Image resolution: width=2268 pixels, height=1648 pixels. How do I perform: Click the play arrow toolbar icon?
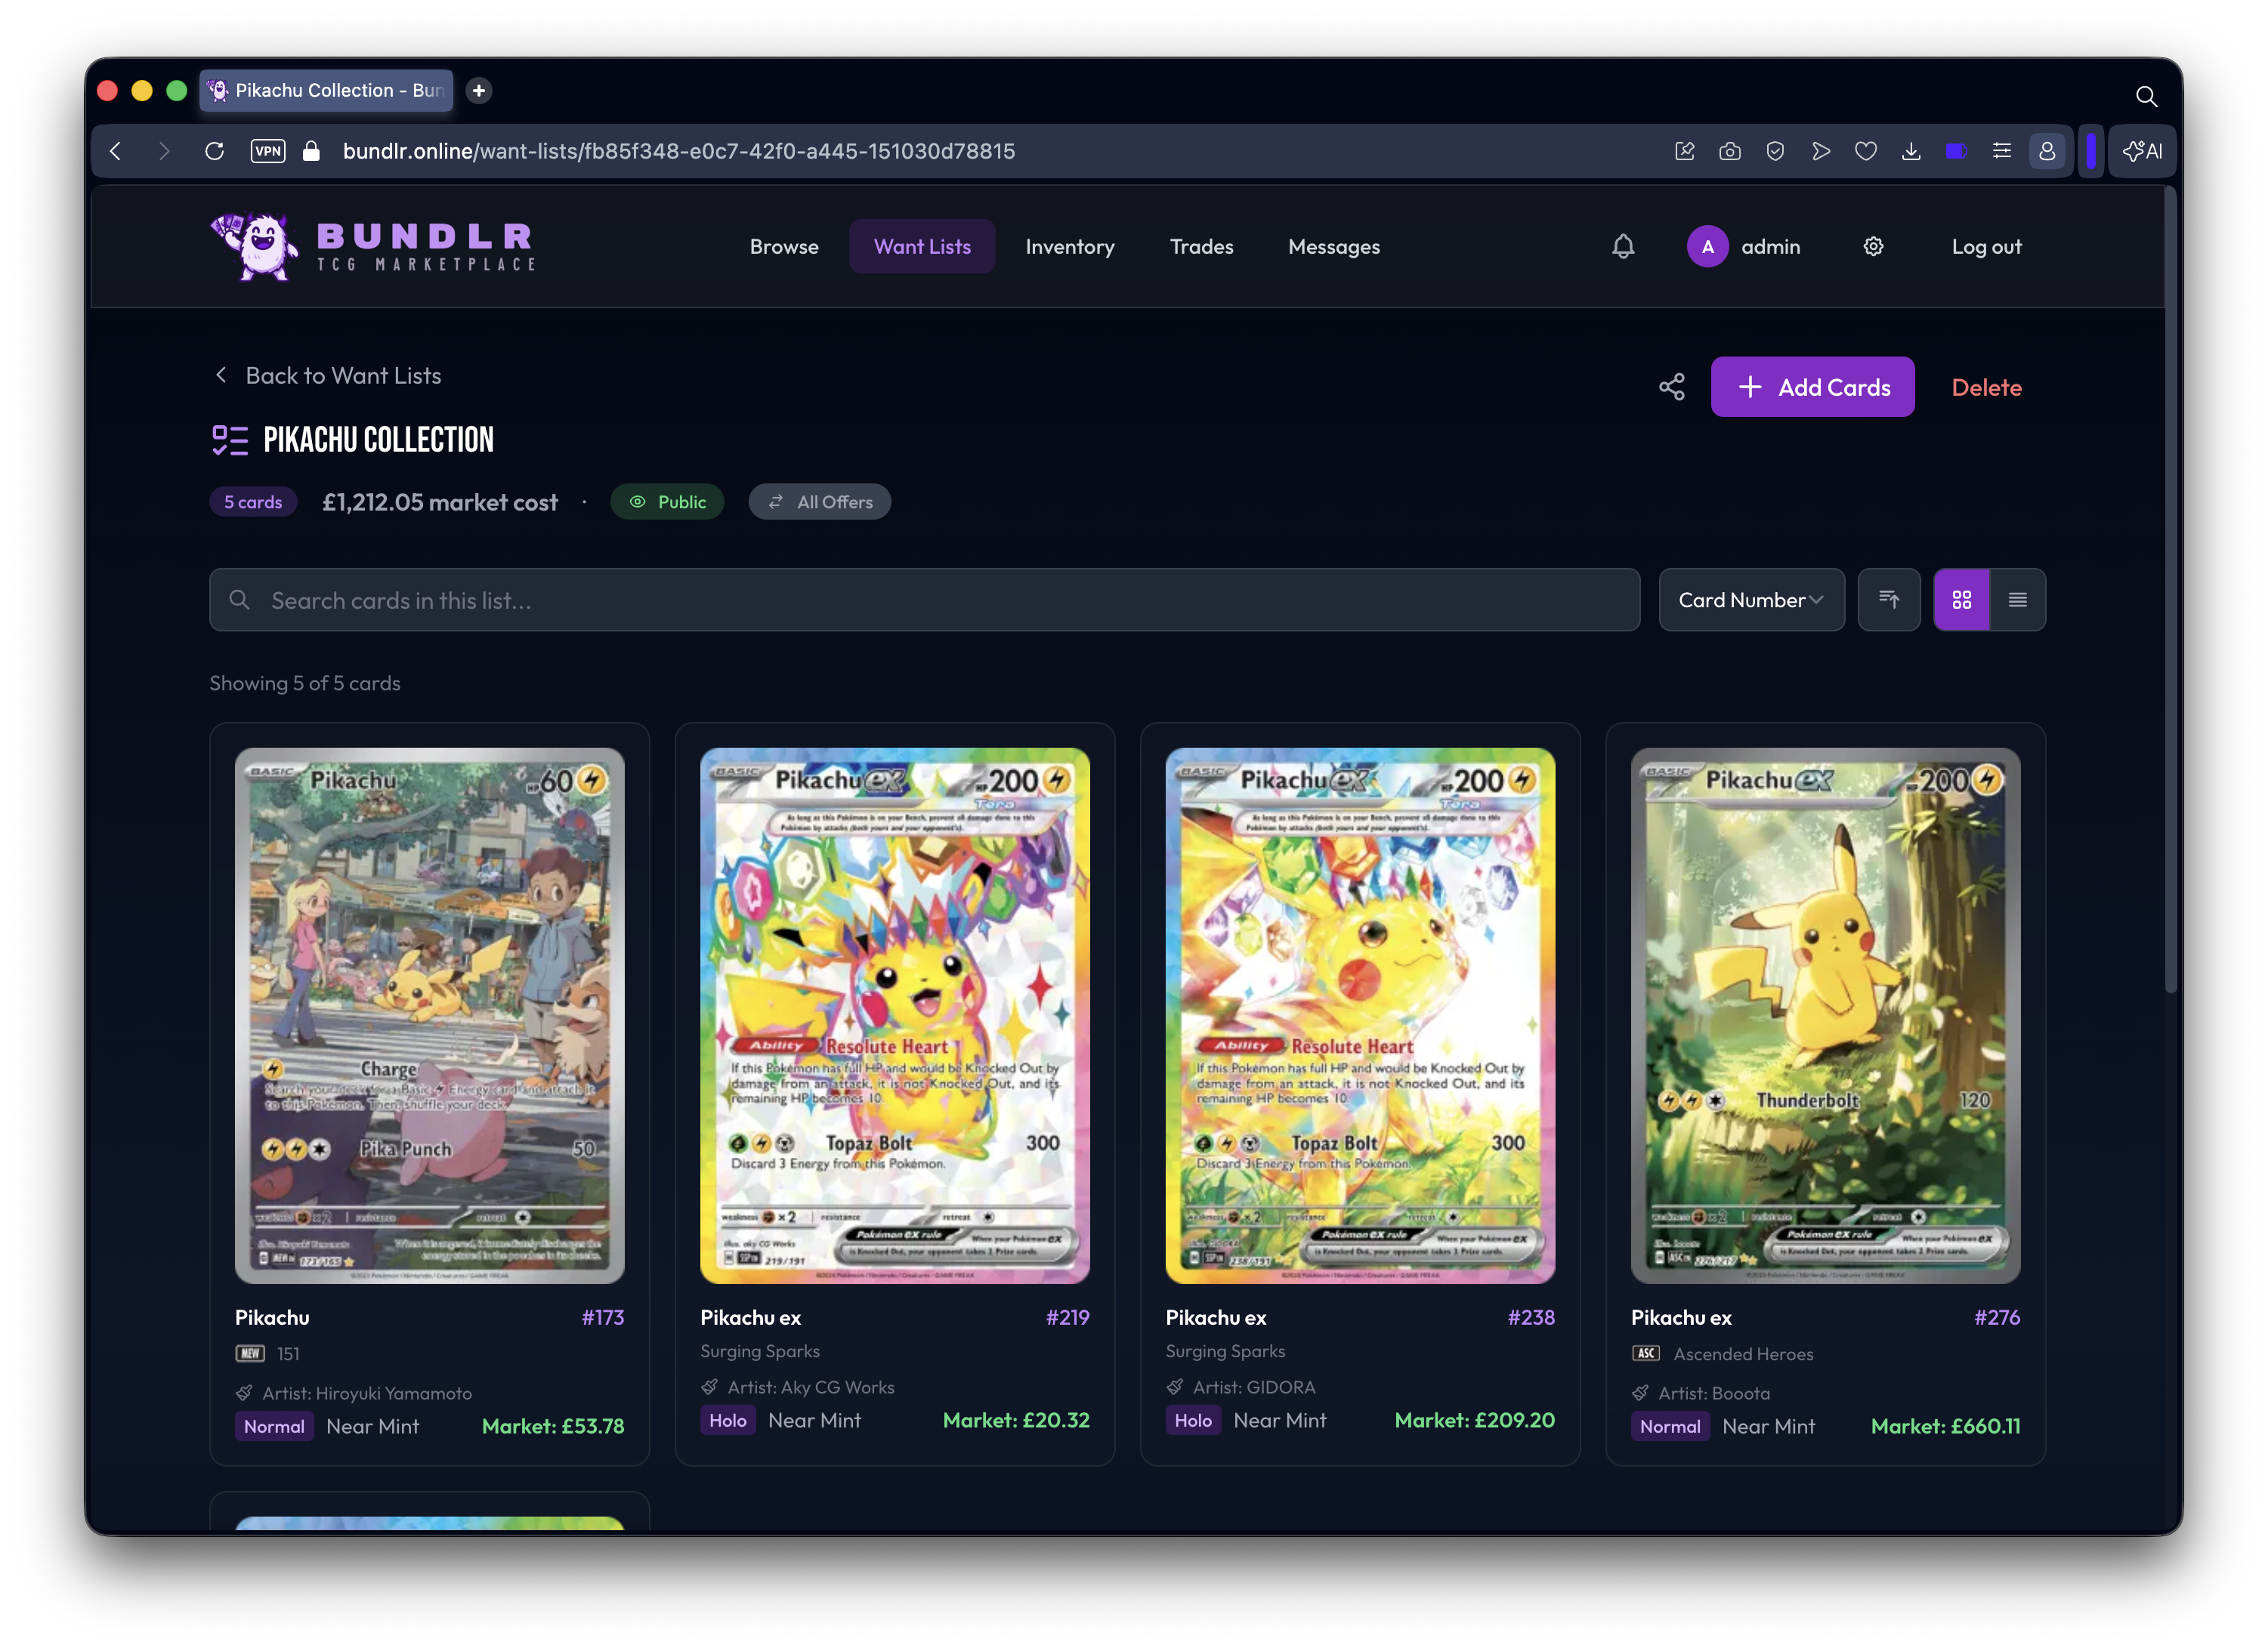pyautogui.click(x=1821, y=151)
